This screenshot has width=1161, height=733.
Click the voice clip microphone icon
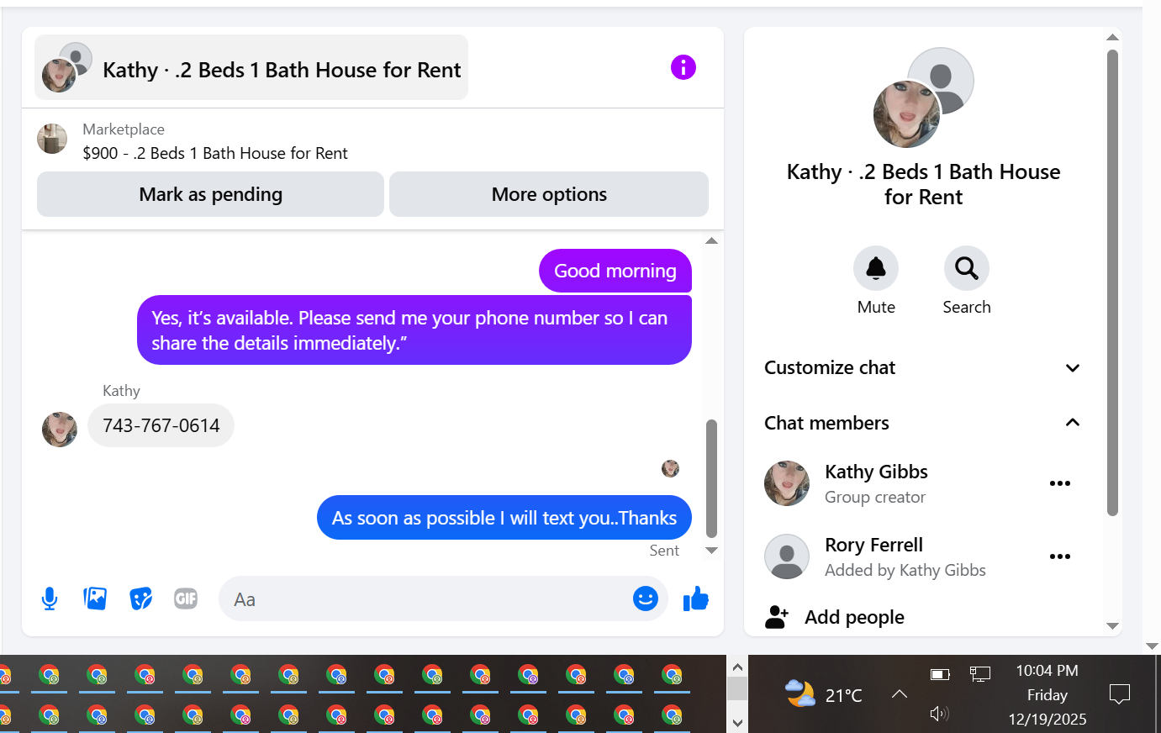50,599
